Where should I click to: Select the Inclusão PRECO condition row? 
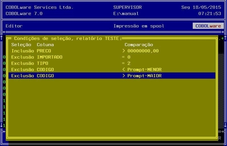pos(112,51)
